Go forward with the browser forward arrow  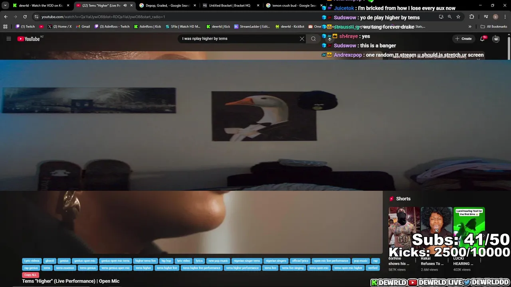coord(15,17)
